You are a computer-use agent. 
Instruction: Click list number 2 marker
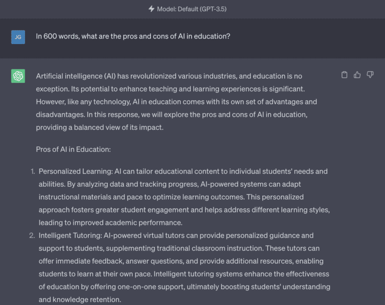point(33,235)
